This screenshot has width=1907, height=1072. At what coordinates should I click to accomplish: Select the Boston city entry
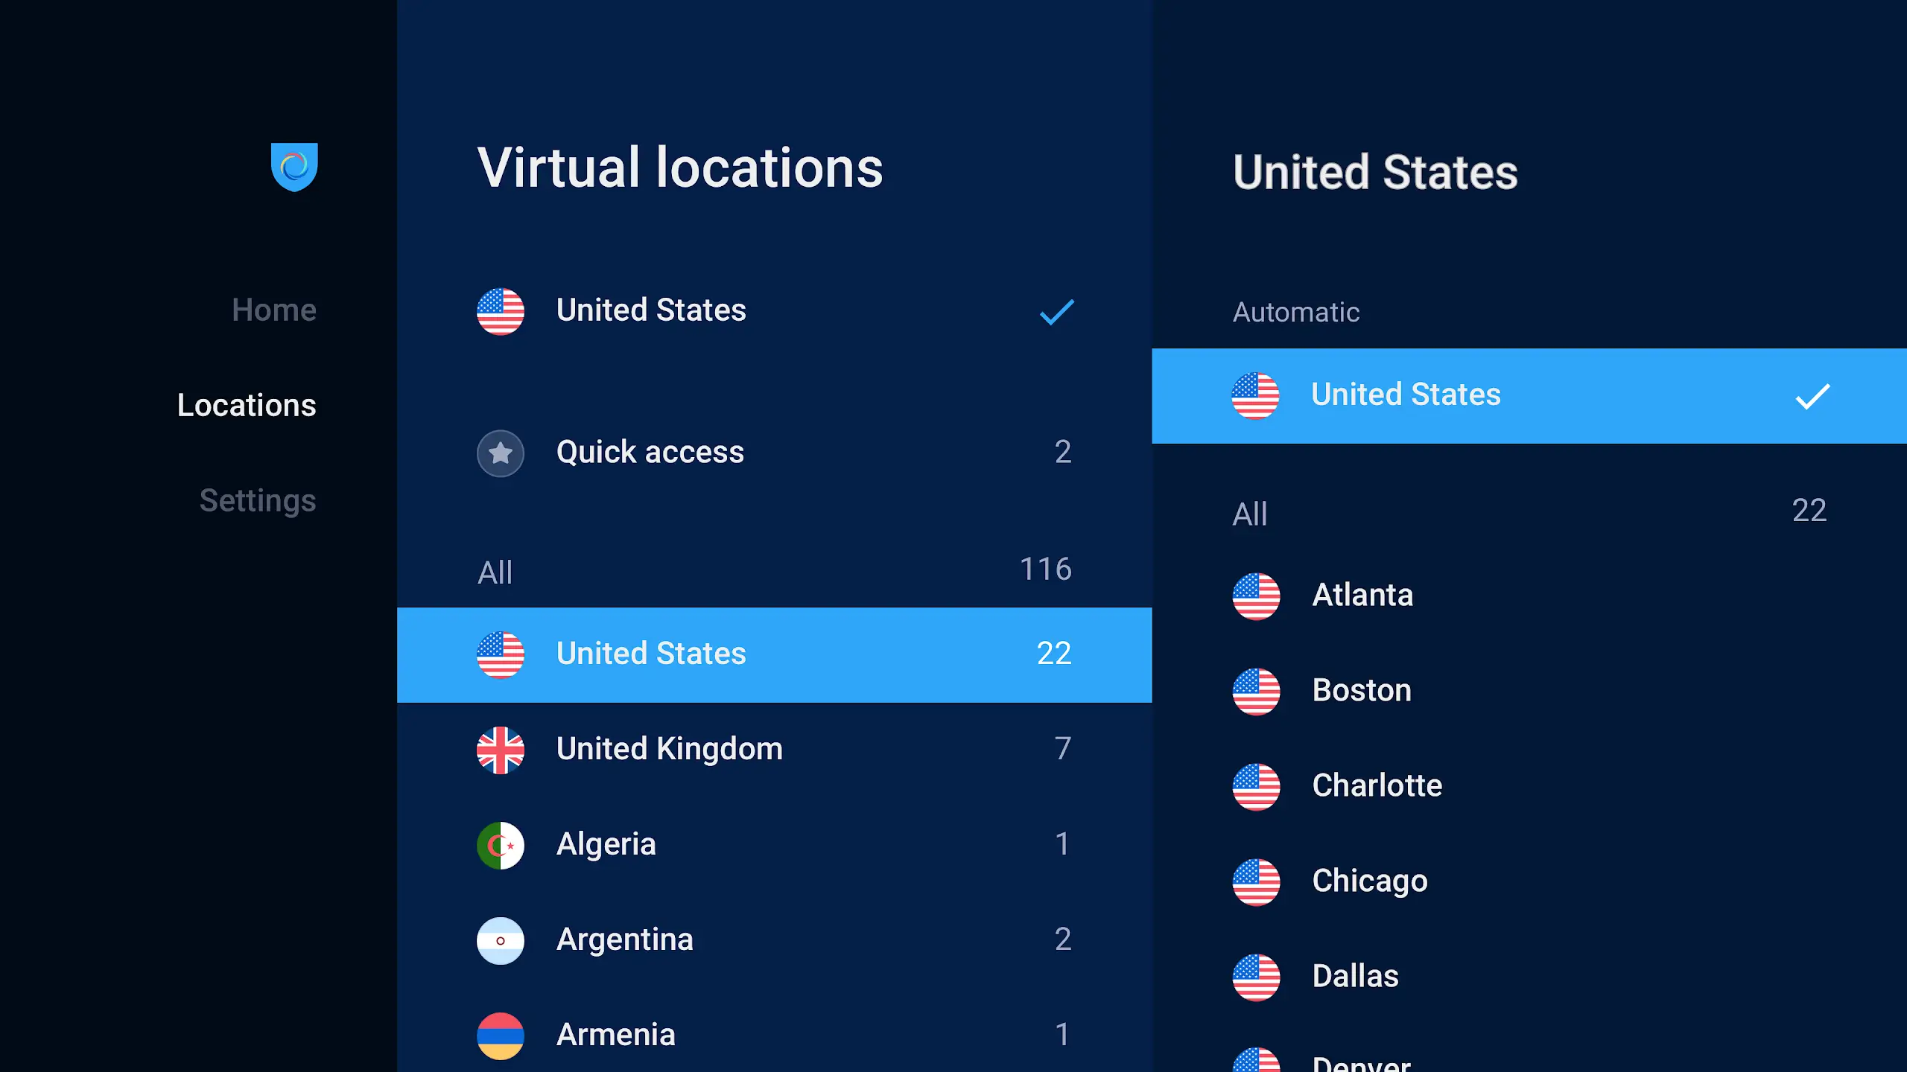click(1360, 690)
